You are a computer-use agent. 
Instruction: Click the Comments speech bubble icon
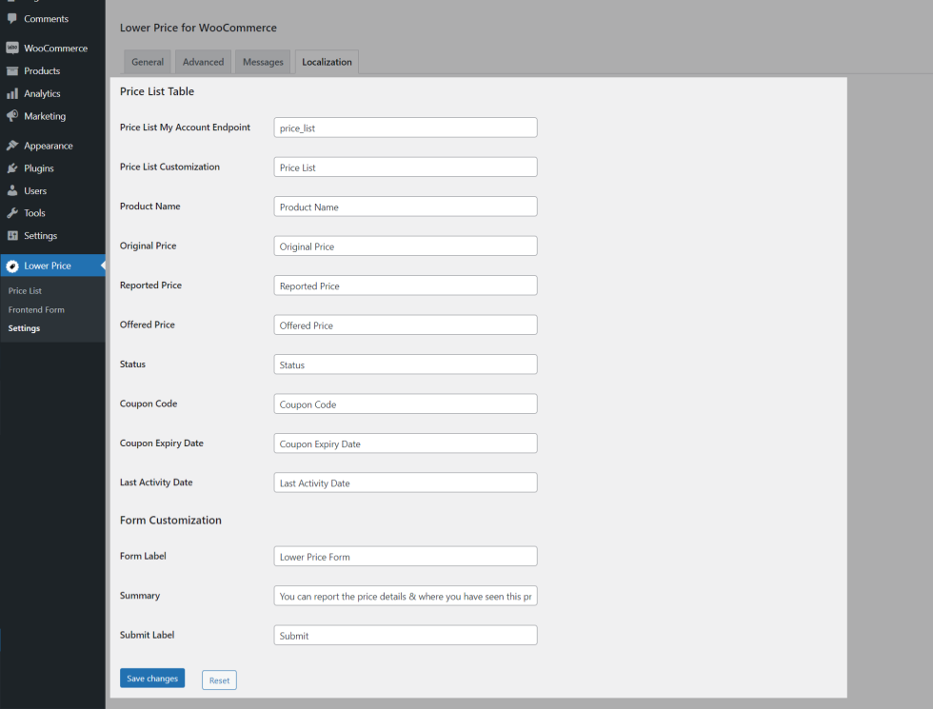12,19
